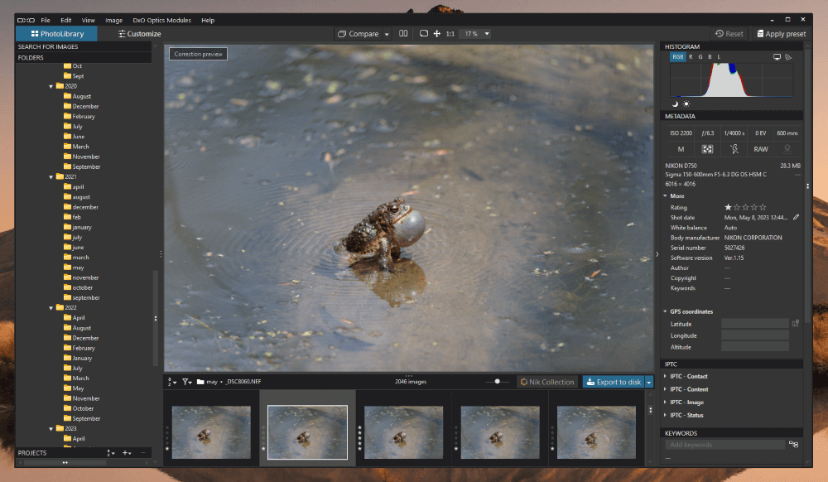Set rating to one star
Screen dimensions: 828x482
(x=728, y=208)
